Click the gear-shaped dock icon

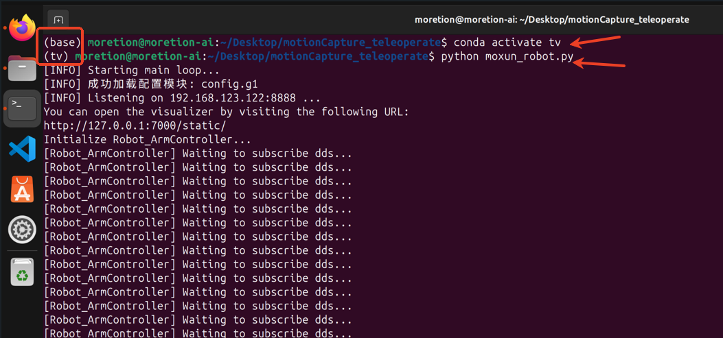click(22, 230)
